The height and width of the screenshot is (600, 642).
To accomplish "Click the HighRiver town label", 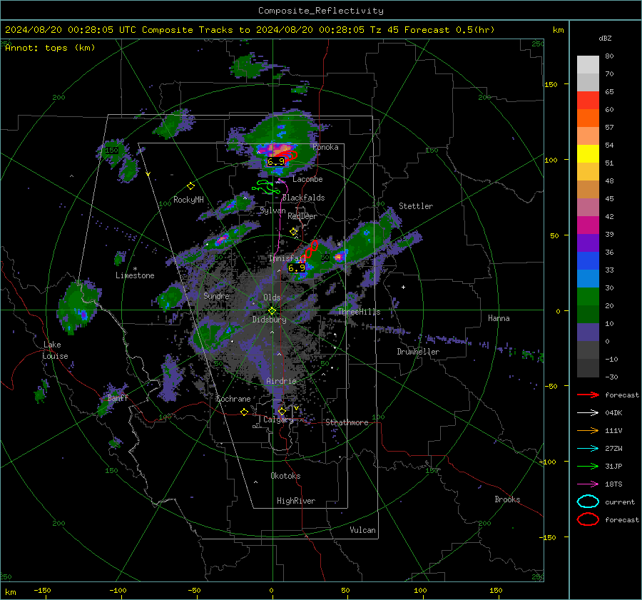I will pyautogui.click(x=296, y=501).
